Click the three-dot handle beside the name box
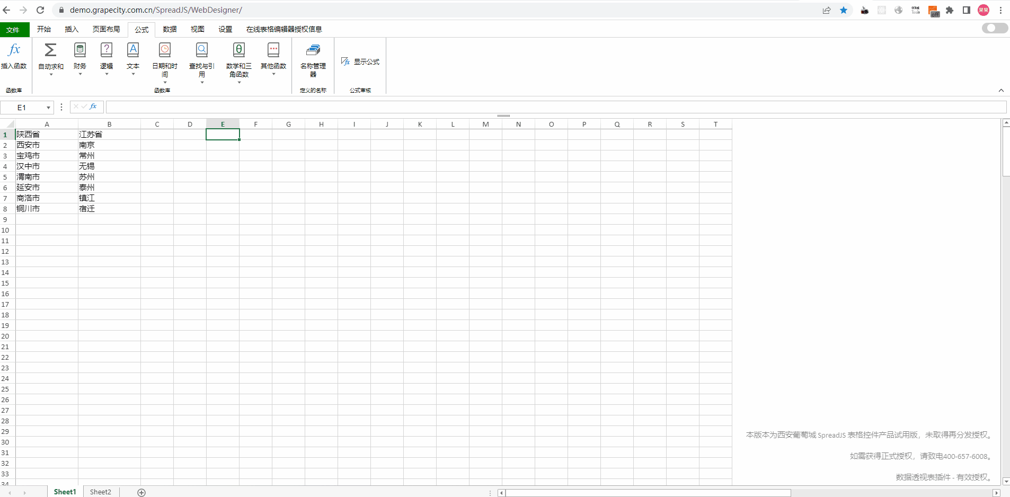1010x497 pixels. [61, 107]
